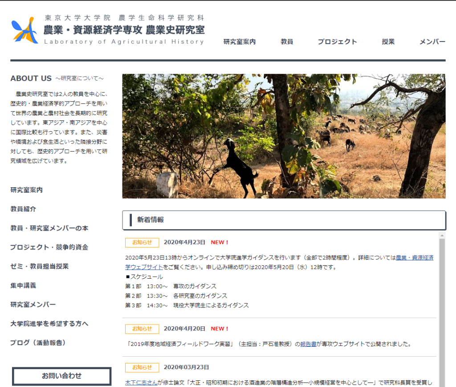The height and width of the screenshot is (387, 456).
Task: Click the date 2020年4月23日
Action: click(x=184, y=242)
